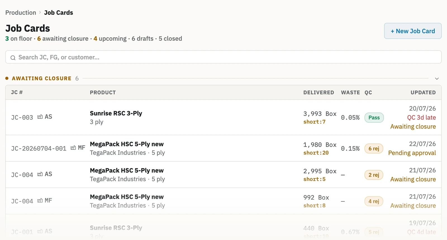Click the factory icon next to JC-20260704-001 MF
447x240 pixels.
click(x=73, y=148)
